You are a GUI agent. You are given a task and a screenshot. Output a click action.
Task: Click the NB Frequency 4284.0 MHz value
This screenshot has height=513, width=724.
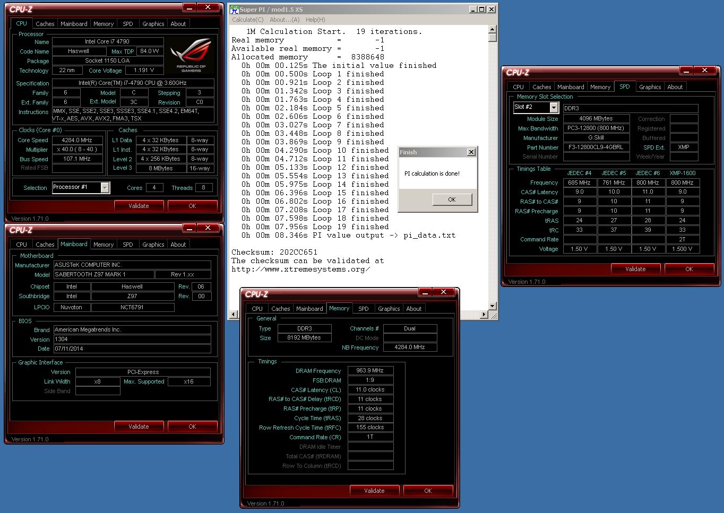pos(410,347)
